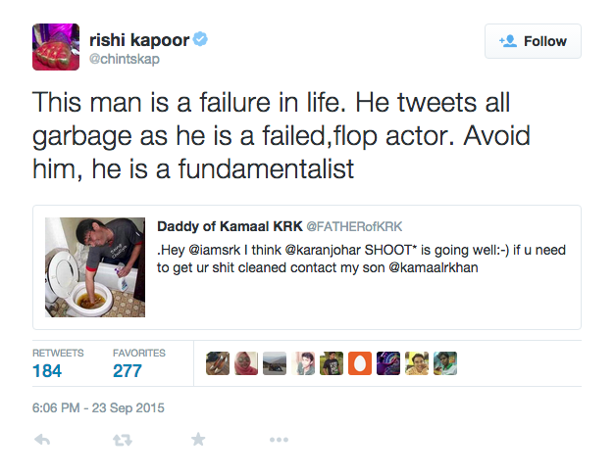Favorite the tweet with star icon
Screen dimensions: 615x476
[x=198, y=440]
